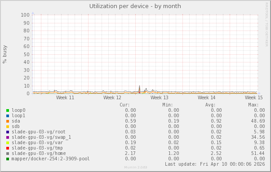Click the mapper/docker pool dark green swatch
This screenshot has width=271, height=172.
[8, 159]
